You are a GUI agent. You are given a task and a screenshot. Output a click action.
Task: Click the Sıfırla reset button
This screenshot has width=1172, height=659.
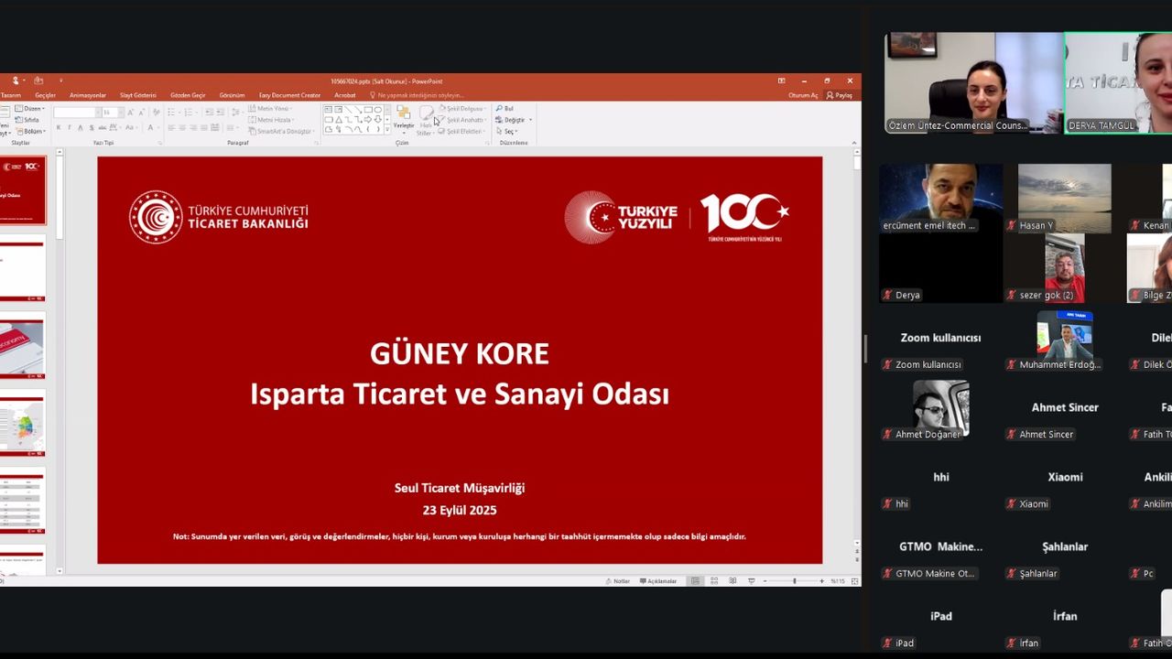[x=28, y=120]
